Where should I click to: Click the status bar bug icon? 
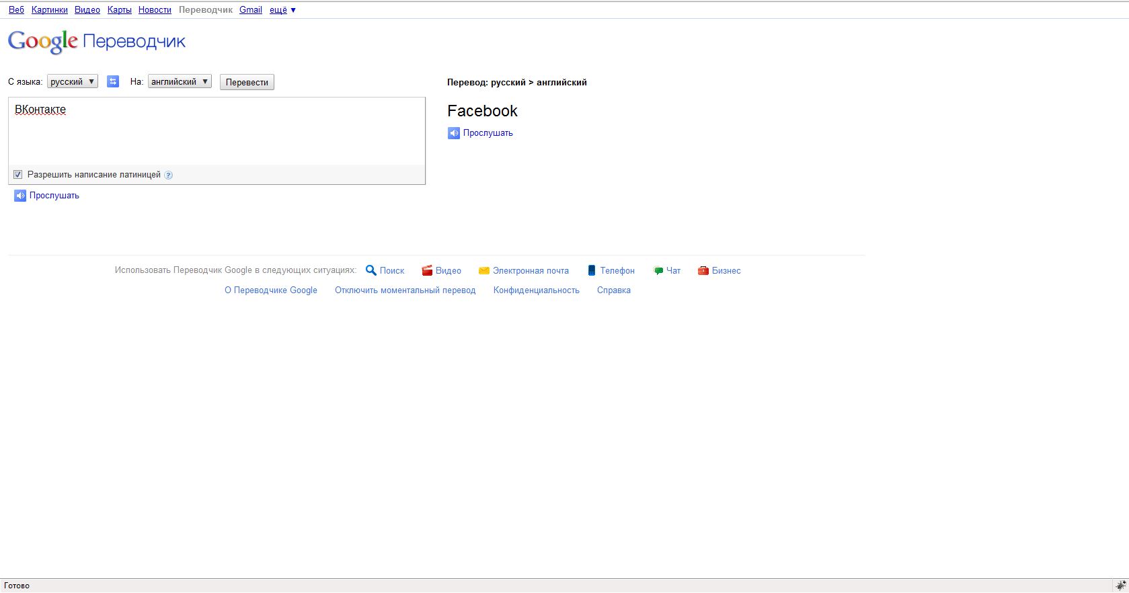tap(1121, 585)
